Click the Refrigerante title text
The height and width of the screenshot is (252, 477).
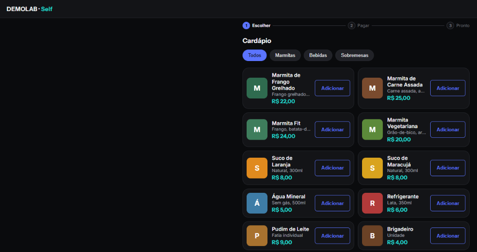(x=403, y=197)
